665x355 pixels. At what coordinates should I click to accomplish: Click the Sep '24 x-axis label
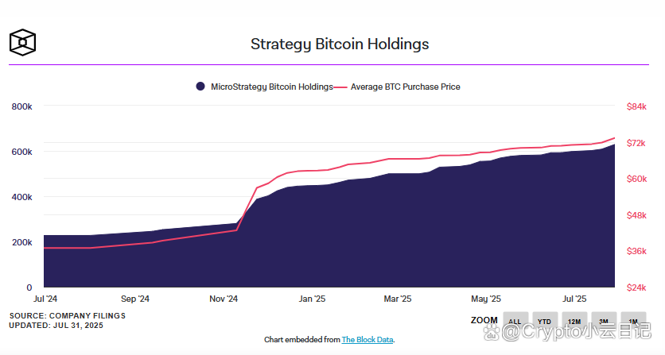pos(135,299)
